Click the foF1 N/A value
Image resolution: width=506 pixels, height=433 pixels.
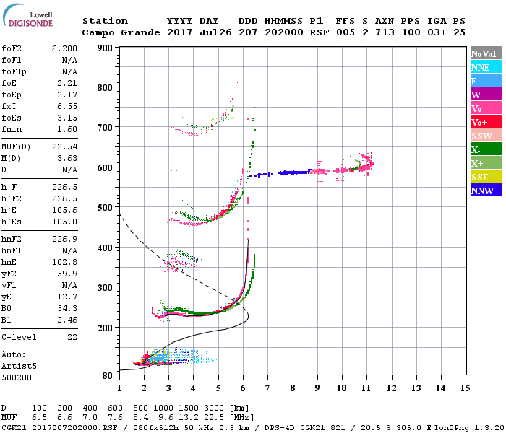click(x=69, y=60)
